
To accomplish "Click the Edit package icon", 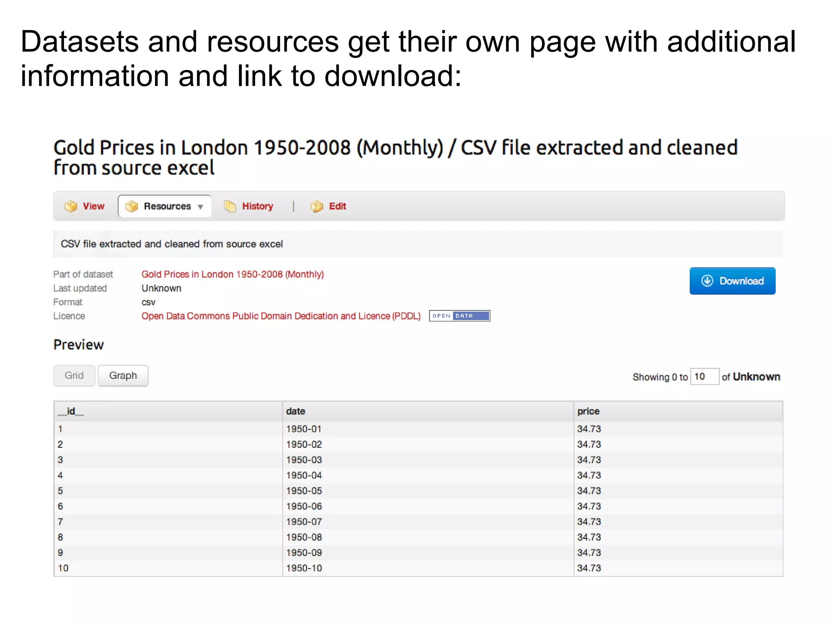I will pyautogui.click(x=316, y=206).
